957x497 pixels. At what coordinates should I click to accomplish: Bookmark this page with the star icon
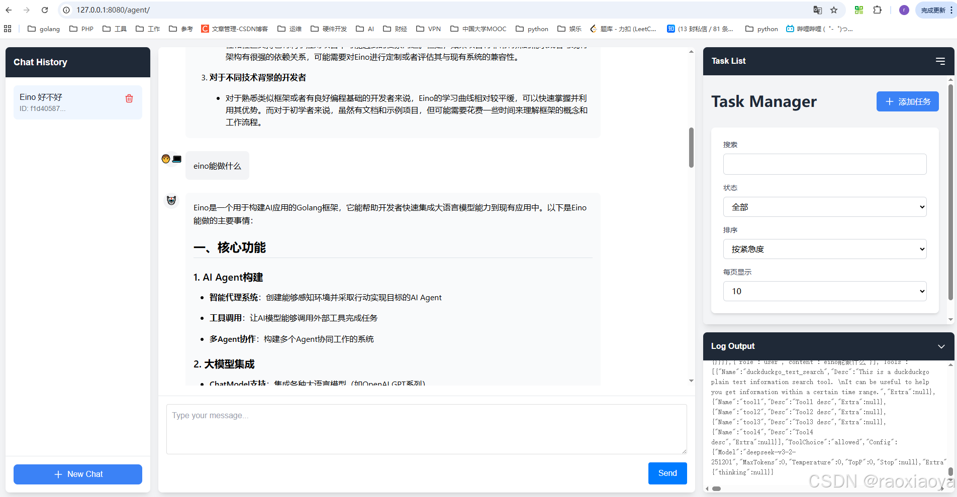click(834, 10)
